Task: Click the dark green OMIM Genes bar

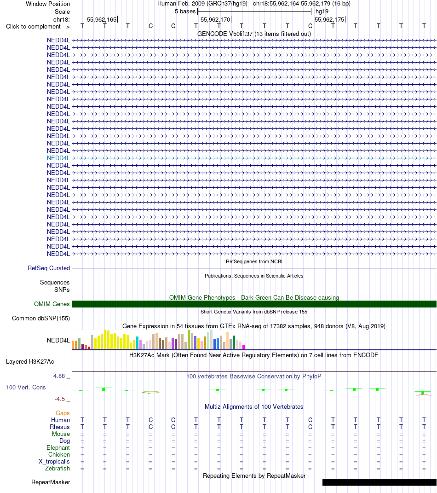Action: [254, 304]
